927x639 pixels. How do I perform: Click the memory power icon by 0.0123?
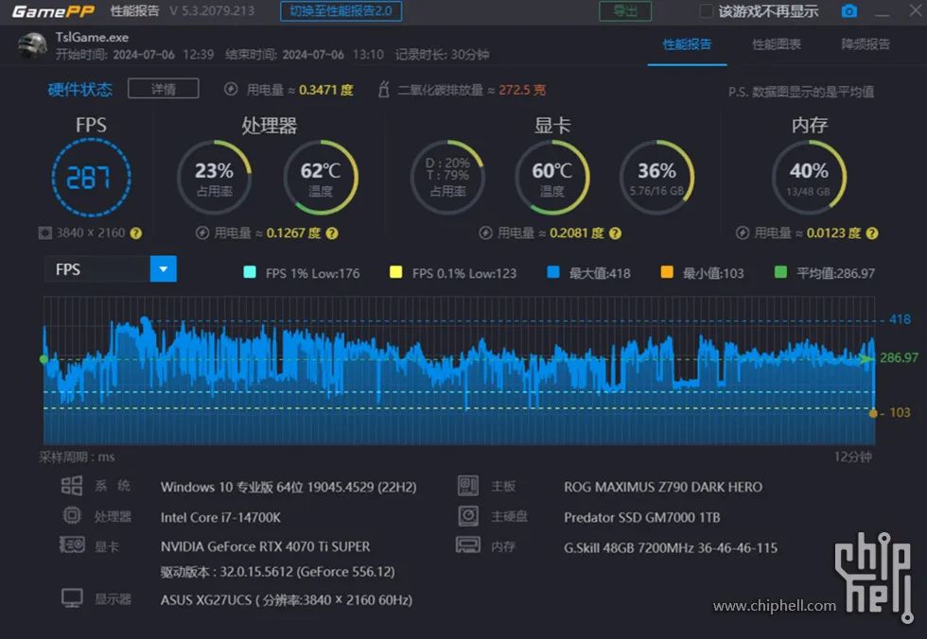click(x=743, y=233)
